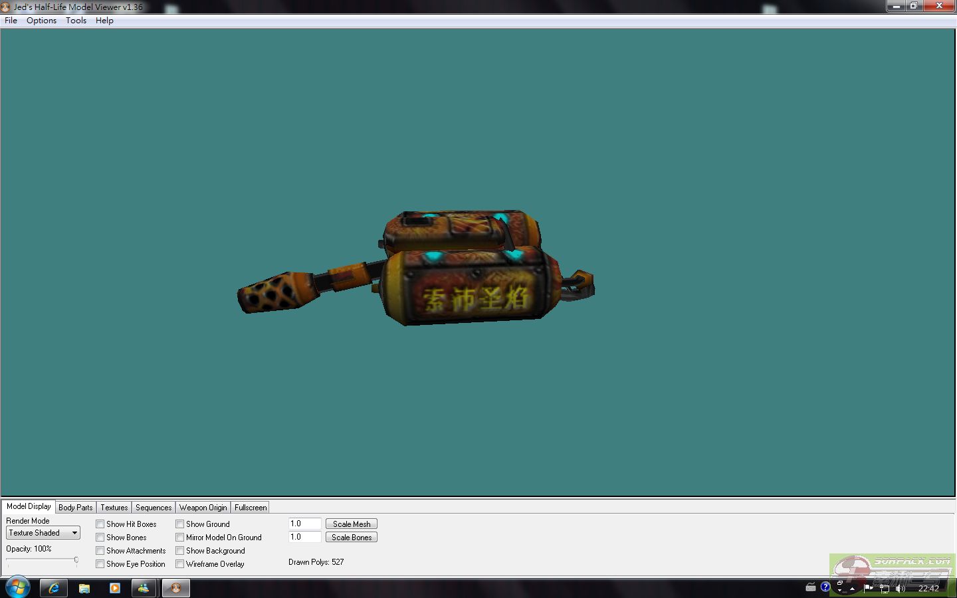Switch to the Sequences tab
Image resolution: width=957 pixels, height=598 pixels.
(x=154, y=508)
